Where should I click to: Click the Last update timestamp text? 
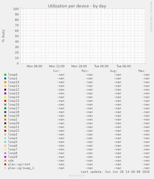(x=115, y=172)
